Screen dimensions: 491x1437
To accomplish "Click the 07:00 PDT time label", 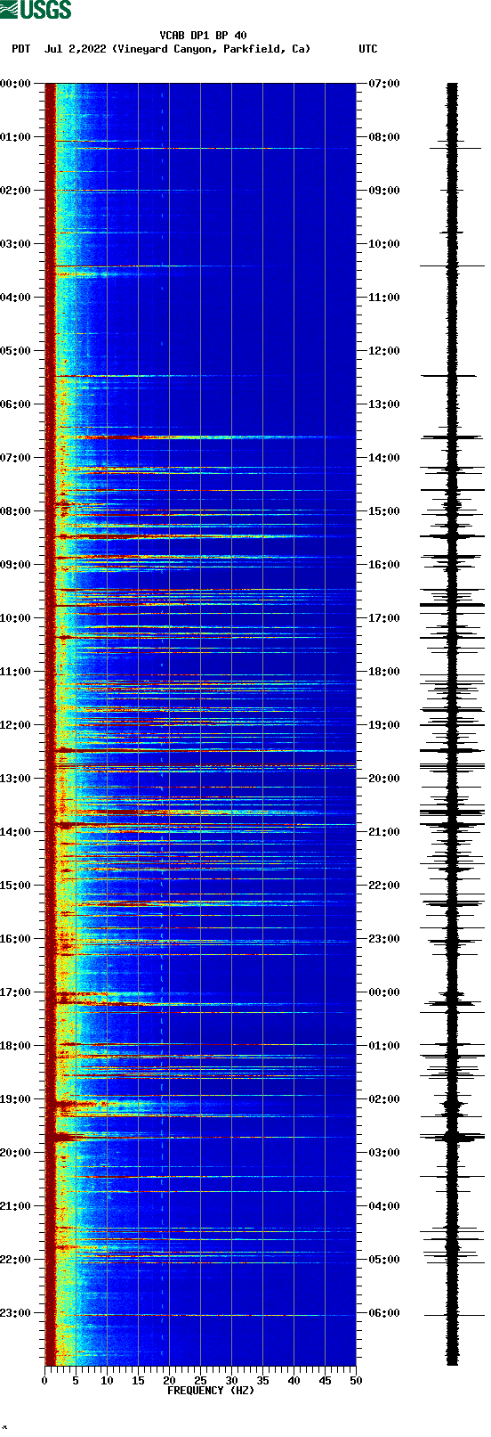I will coord(16,458).
